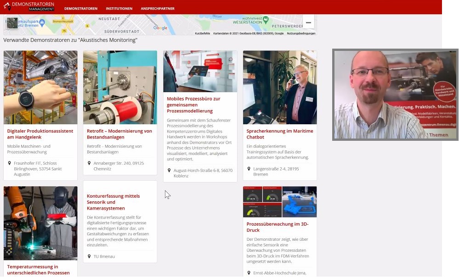The image size is (459, 277).
Task: Click location pin beside Langenstraße 2-4 address
Action: click(x=249, y=169)
